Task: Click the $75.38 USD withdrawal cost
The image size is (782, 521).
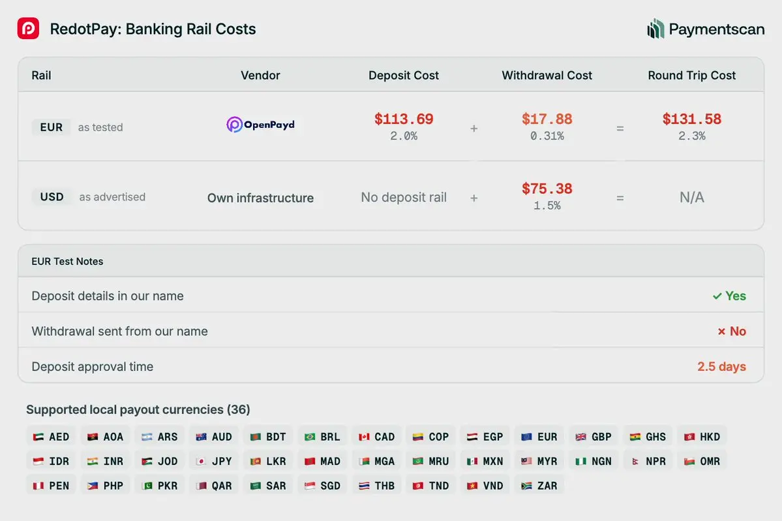Action: coord(547,189)
